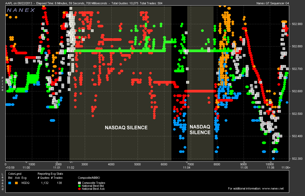Click the 11:05 time marker triangle
The image size is (305, 196).
pos(244,162)
